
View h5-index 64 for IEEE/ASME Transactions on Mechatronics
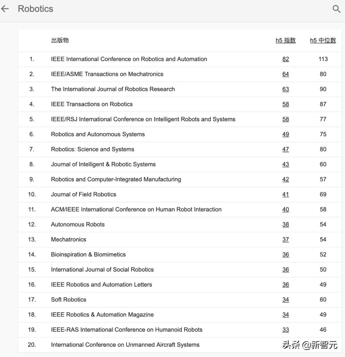(286, 74)
